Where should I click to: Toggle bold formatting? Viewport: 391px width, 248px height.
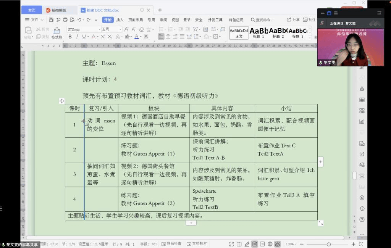(70, 37)
